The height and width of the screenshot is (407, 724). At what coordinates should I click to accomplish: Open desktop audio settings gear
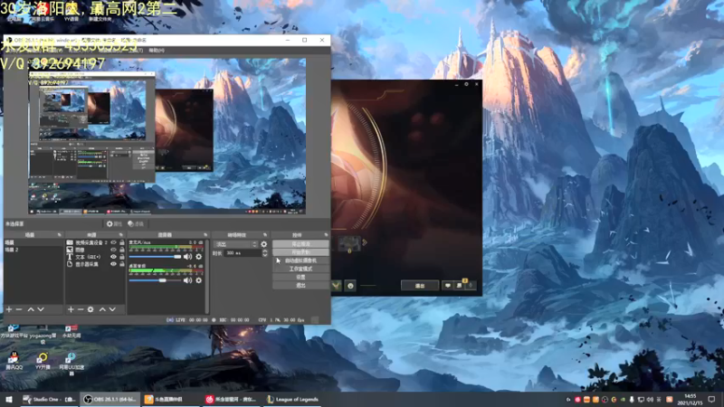198,280
